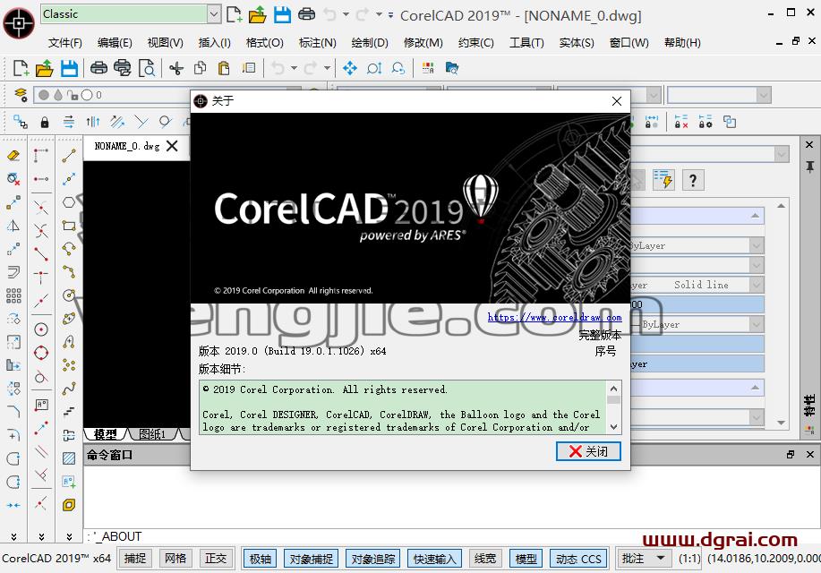Click the 模型 button in status bar
Screen dimensions: 821x573
(526, 559)
